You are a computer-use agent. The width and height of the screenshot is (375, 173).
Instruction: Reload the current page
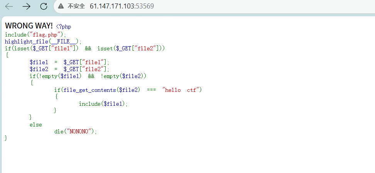[x=44, y=6]
